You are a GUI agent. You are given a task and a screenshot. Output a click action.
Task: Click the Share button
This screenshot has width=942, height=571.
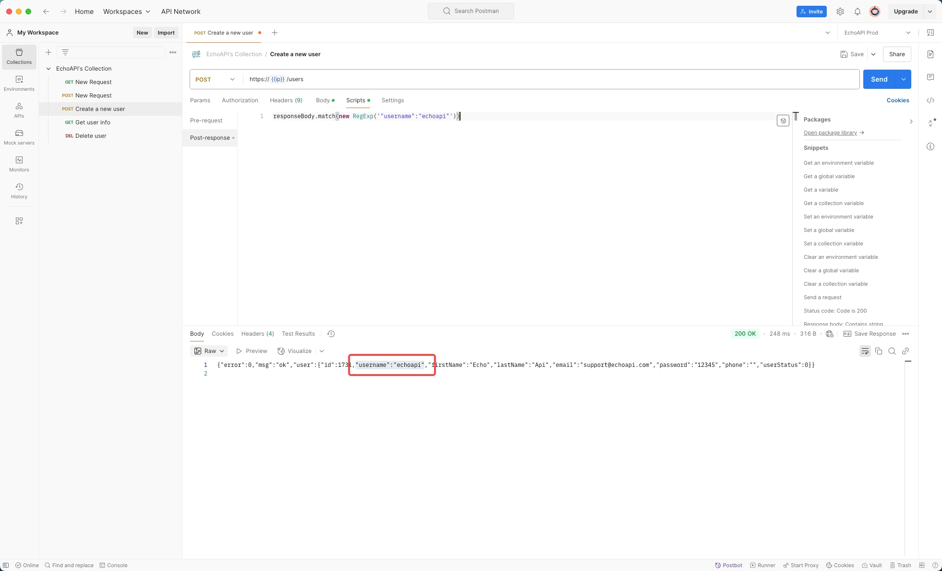point(897,54)
